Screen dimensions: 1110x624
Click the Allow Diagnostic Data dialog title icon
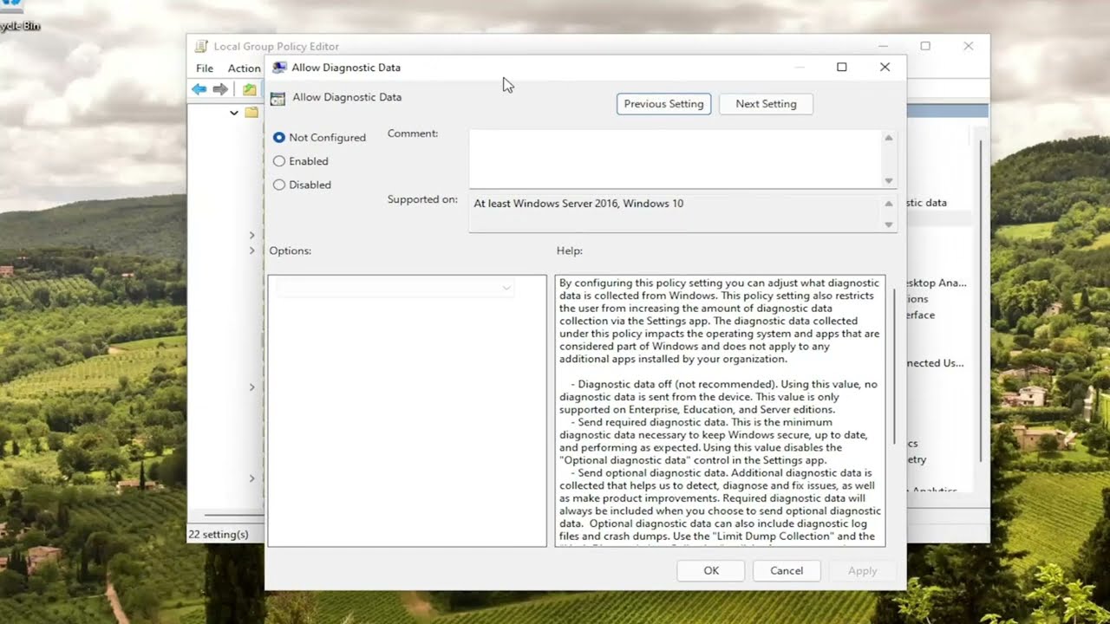[x=279, y=67]
